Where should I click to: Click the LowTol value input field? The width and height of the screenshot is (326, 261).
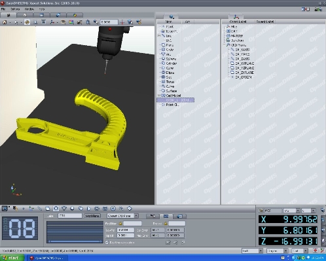(x=126, y=230)
